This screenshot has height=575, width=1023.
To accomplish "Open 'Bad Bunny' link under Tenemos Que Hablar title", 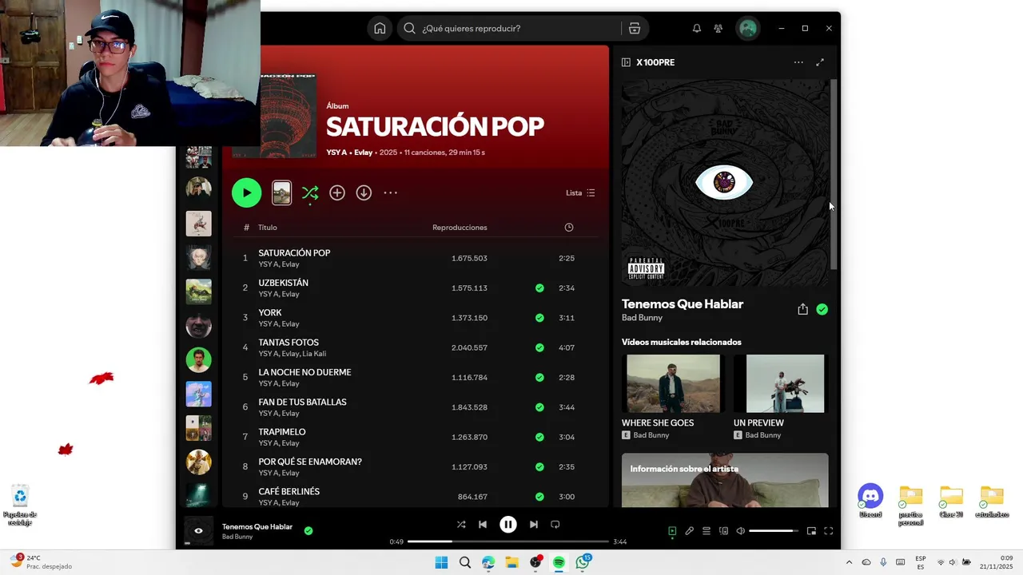I will (x=642, y=318).
